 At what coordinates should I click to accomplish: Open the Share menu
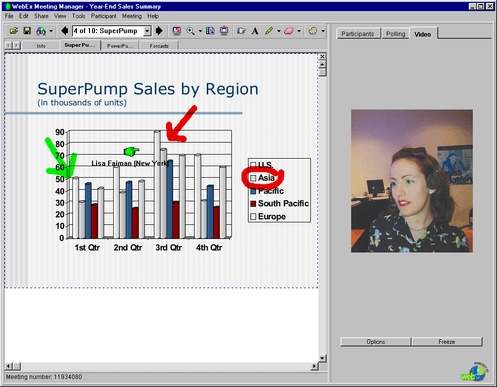click(x=42, y=16)
